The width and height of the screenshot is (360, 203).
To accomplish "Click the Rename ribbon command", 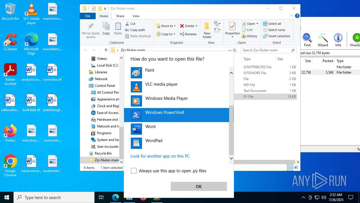I will click(188, 34).
